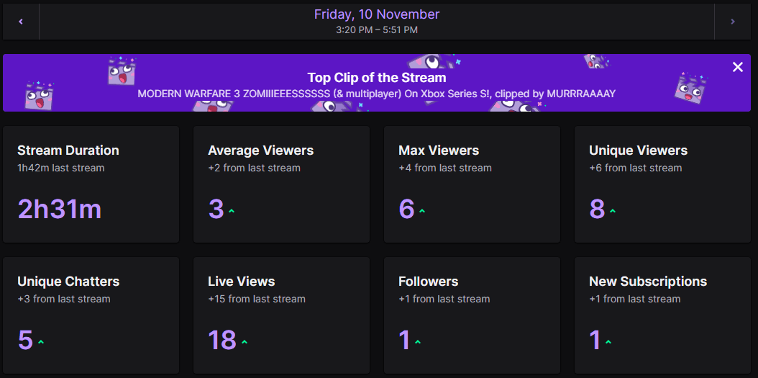Click the emote mascot at banner's left edge
The height and width of the screenshot is (378, 758).
click(40, 95)
